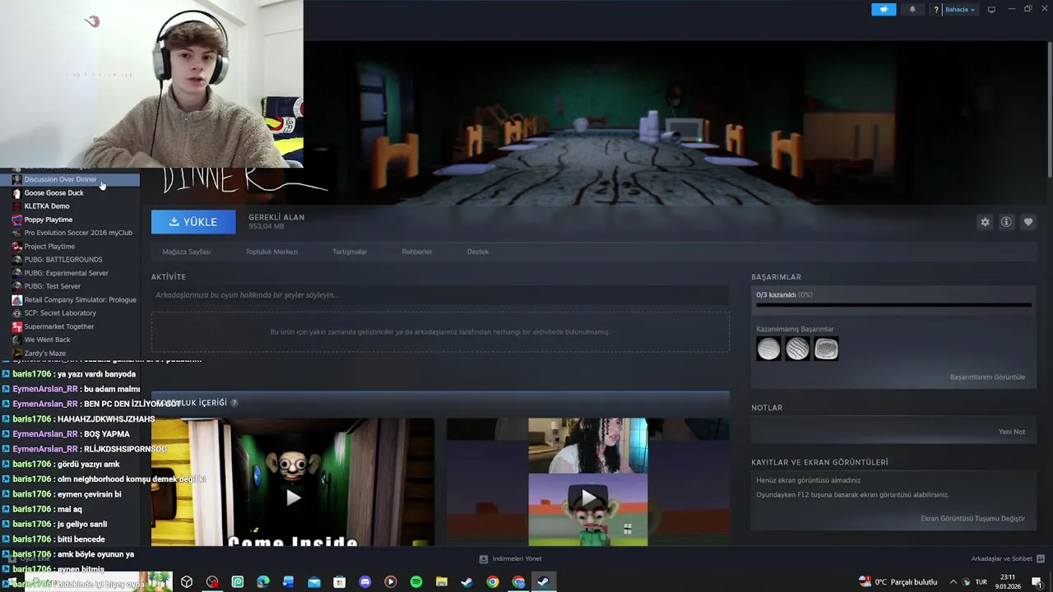1053x592 pixels.
Task: Expand the Bahacia account dropdown
Action: [960, 10]
